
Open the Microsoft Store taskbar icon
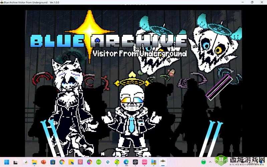pos(53,162)
